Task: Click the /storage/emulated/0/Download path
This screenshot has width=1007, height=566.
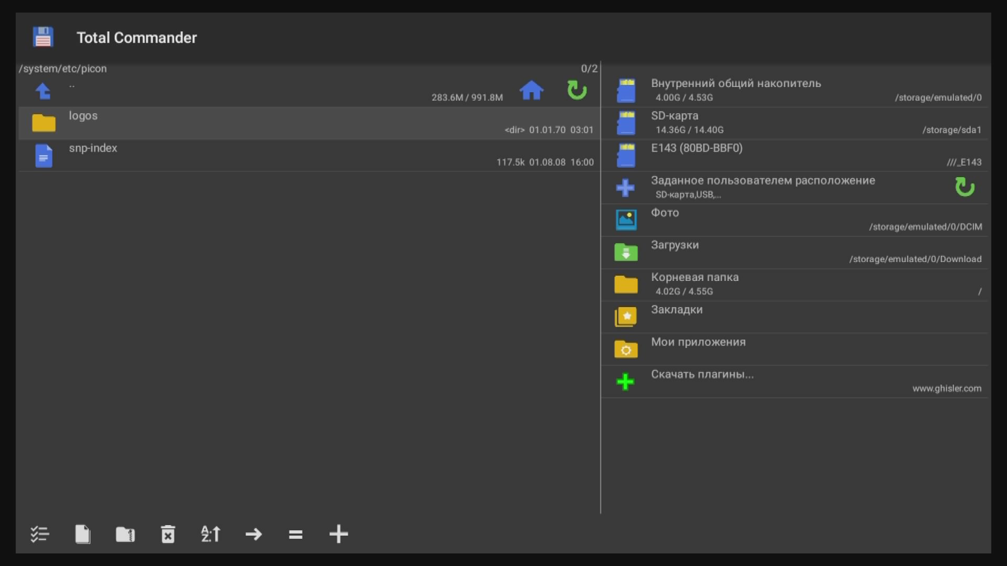Action: tap(916, 259)
